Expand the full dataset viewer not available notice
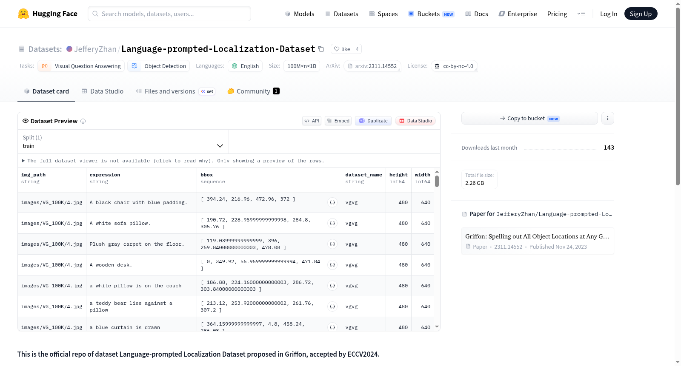The height and width of the screenshot is (366, 681). coord(173,161)
